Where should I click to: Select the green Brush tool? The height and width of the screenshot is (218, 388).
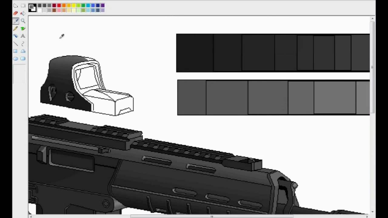23,28
